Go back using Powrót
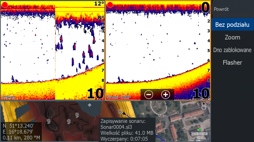Image resolution: width=254 pixels, height=142 pixels. 221,9
